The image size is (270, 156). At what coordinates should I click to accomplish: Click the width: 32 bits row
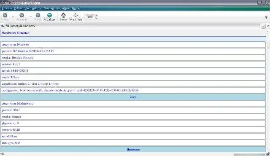click(x=133, y=77)
